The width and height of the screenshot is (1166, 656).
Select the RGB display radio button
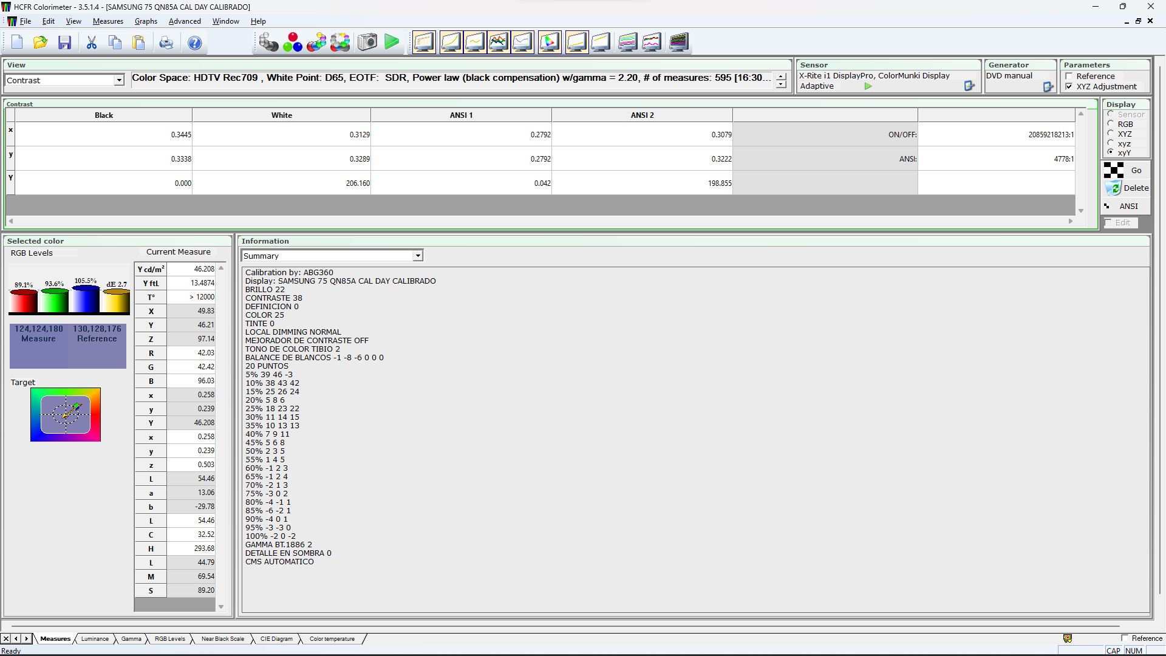point(1111,124)
